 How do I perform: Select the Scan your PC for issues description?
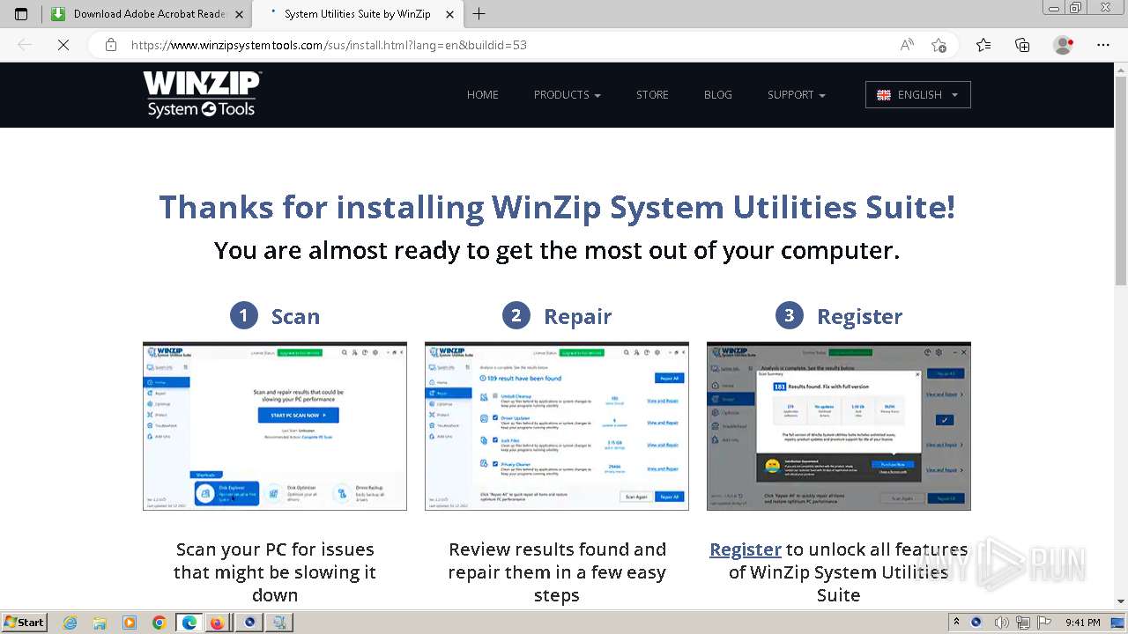pyautogui.click(x=275, y=572)
